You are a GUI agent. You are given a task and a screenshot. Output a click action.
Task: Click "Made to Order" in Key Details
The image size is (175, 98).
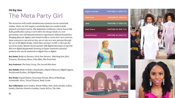26,70
